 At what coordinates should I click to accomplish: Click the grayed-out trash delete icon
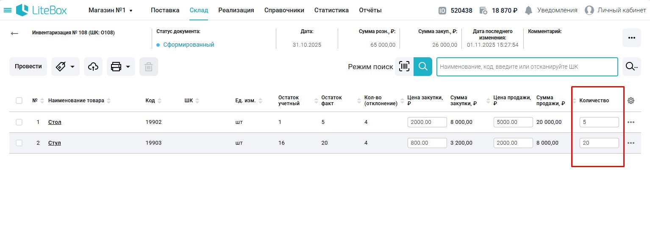[149, 67]
